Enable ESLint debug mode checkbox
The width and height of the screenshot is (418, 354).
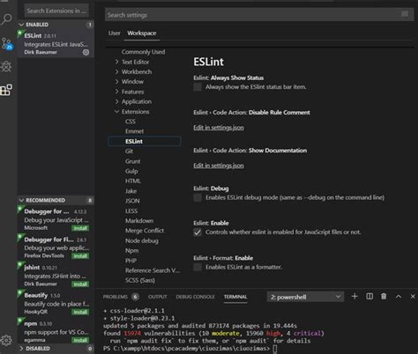click(x=198, y=197)
